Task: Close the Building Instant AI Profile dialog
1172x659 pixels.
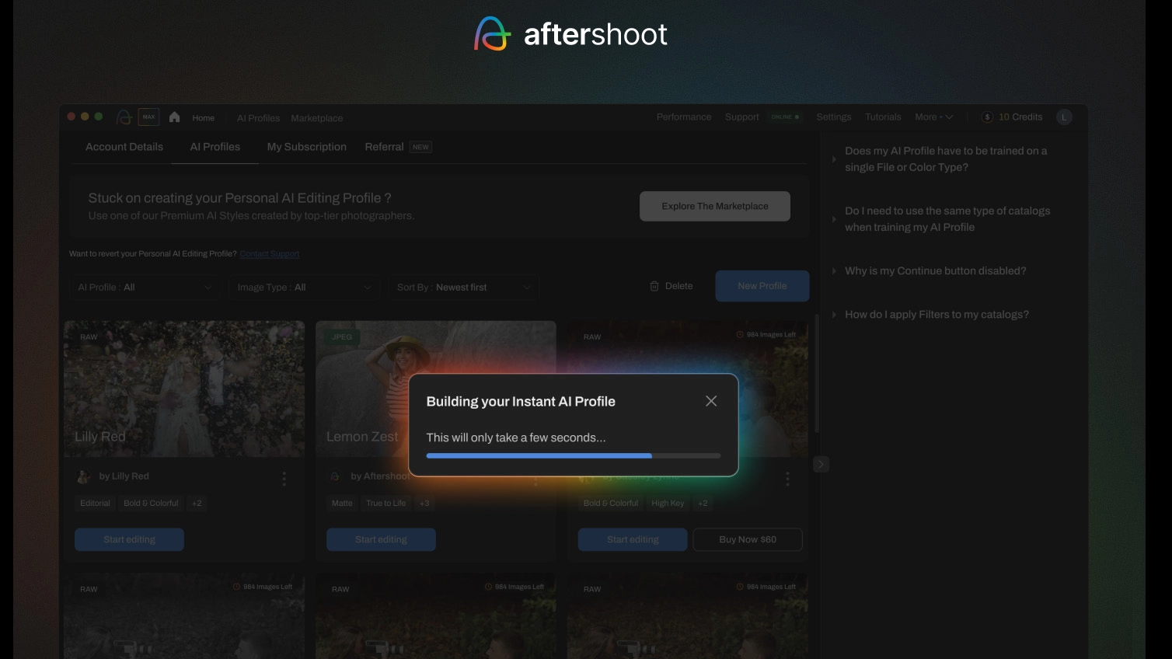Action: pyautogui.click(x=711, y=401)
